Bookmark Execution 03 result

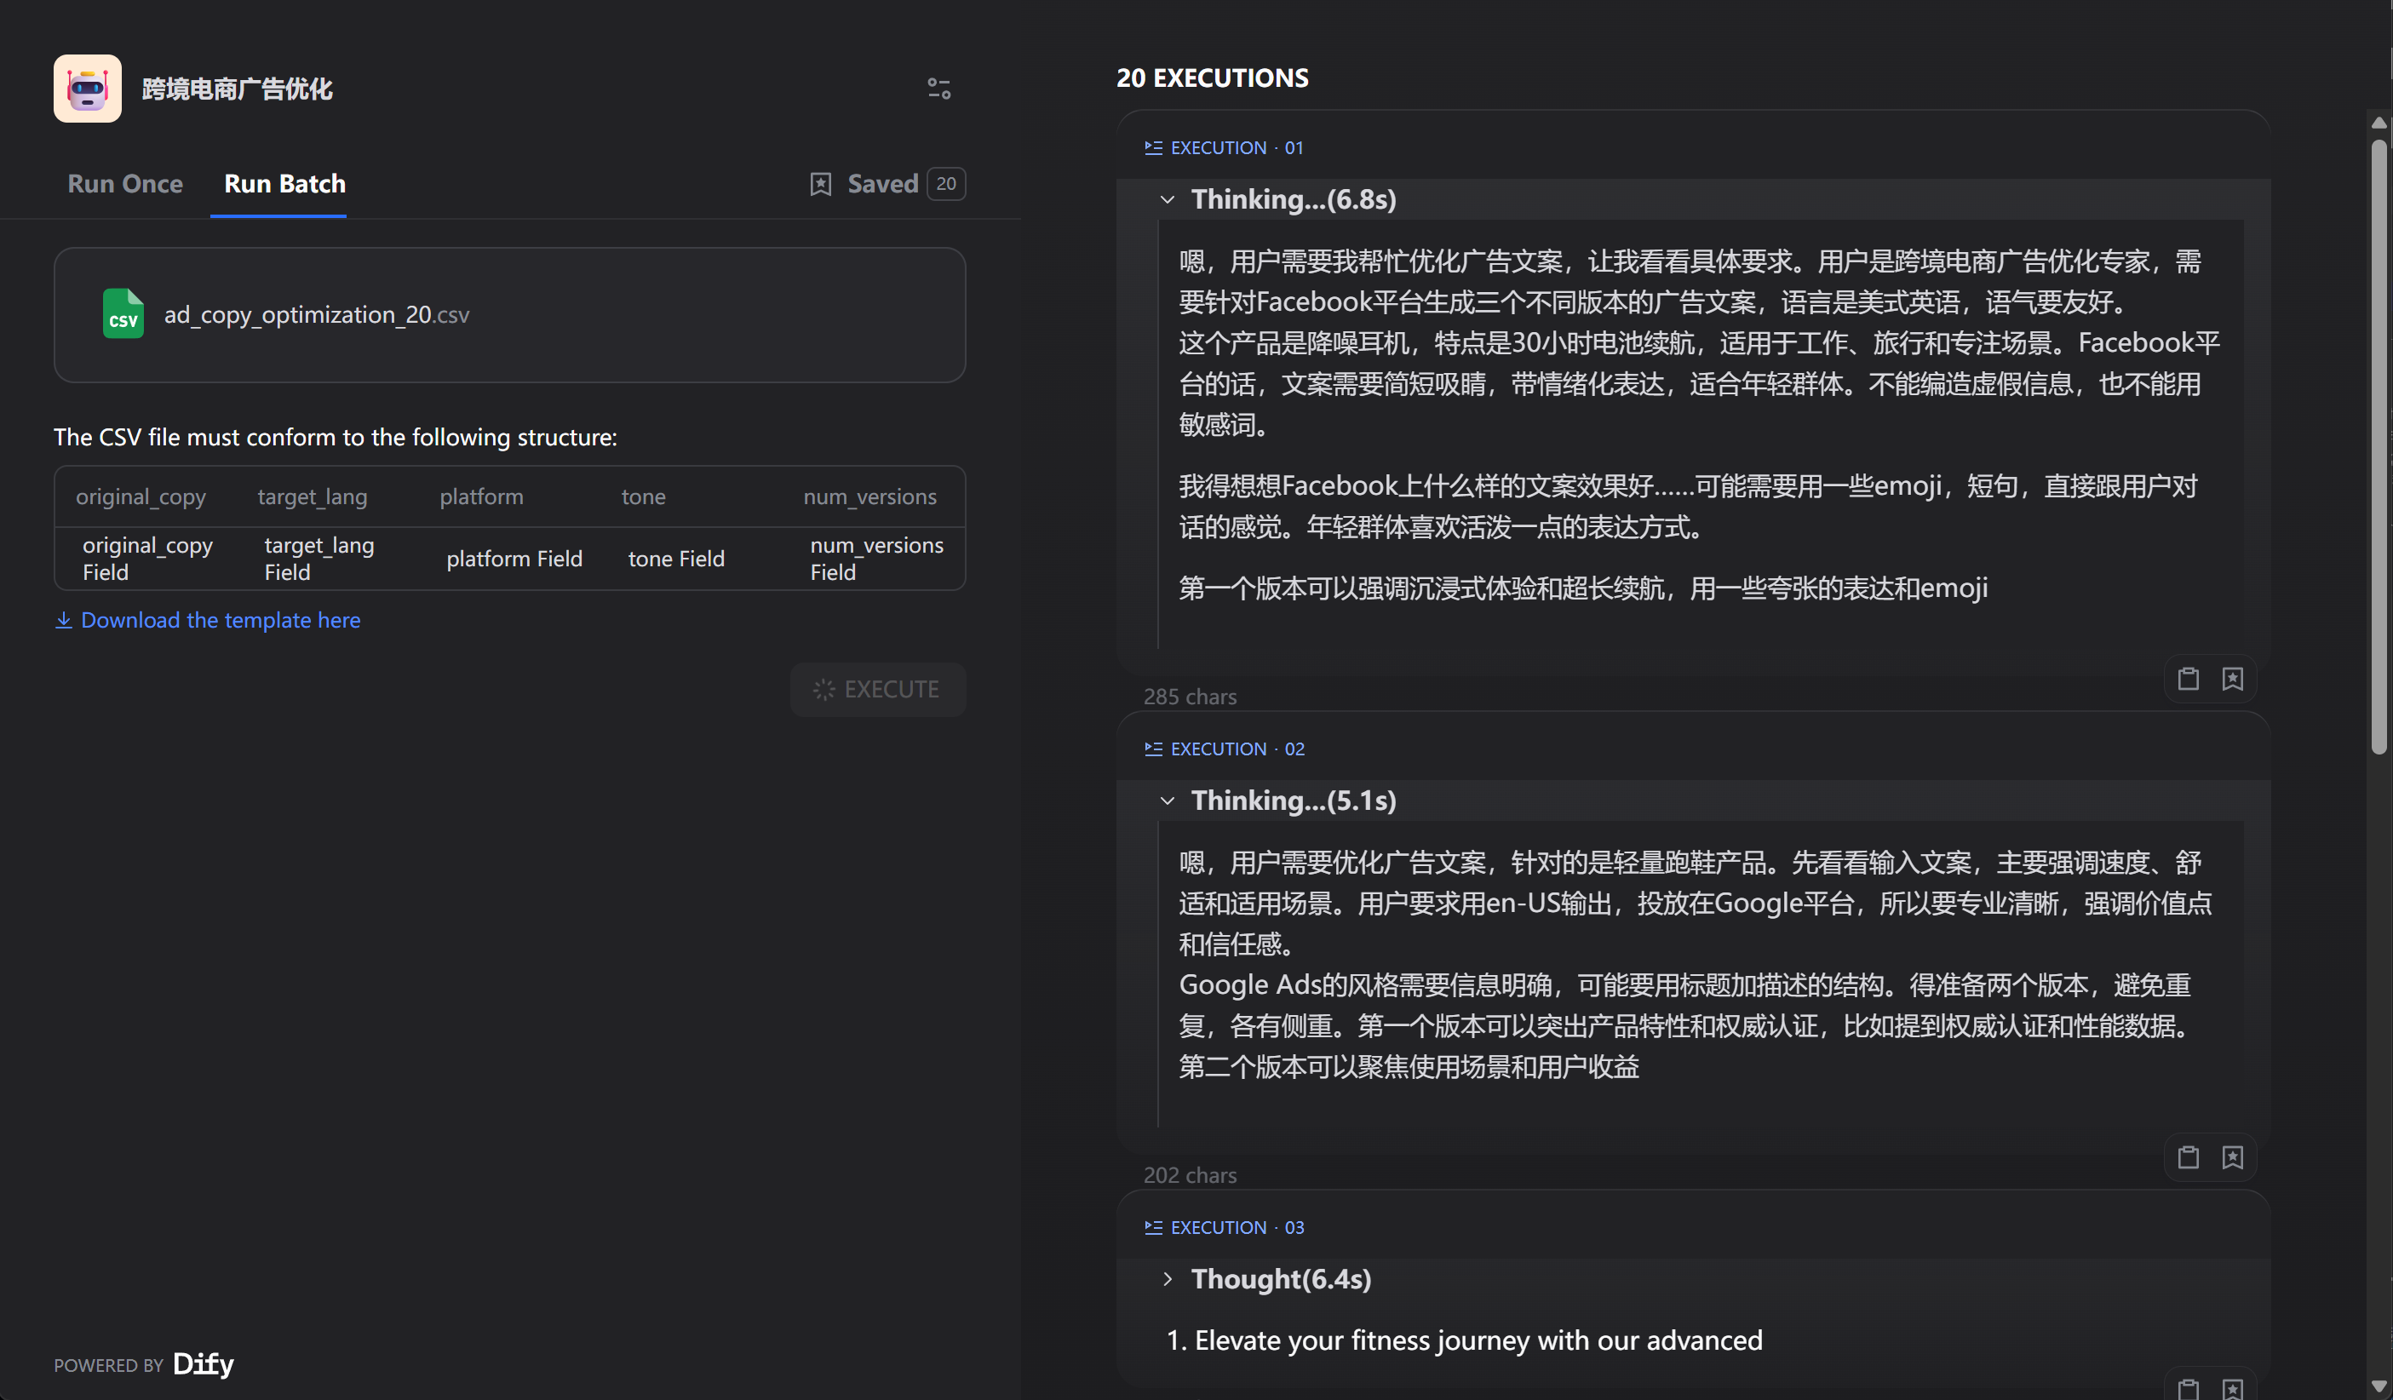click(x=2233, y=1388)
